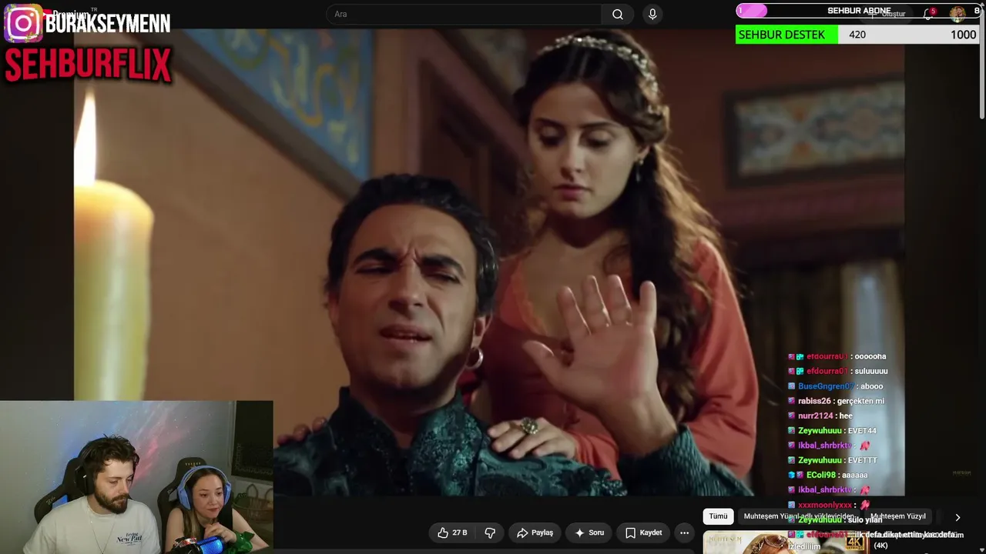Focus the 'Ara' search field
Image resolution: width=986 pixels, height=554 pixels.
point(464,14)
